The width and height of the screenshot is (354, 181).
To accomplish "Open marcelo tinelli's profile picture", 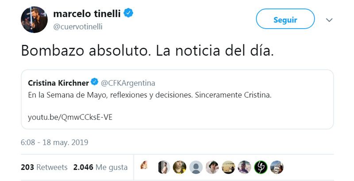I will tap(34, 20).
